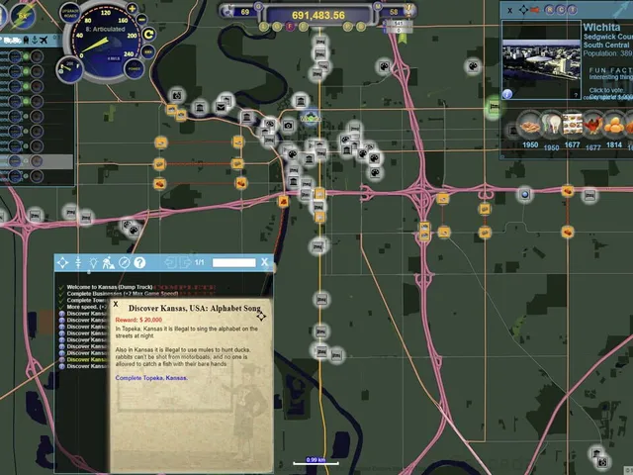Click the Wichita town marker on map
This screenshot has width=633, height=475.
click(x=311, y=119)
